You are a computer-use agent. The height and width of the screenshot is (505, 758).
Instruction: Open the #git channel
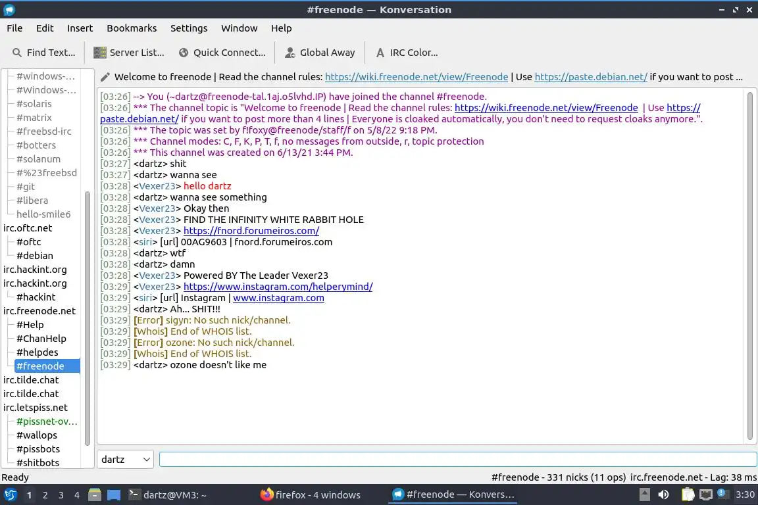click(x=26, y=187)
